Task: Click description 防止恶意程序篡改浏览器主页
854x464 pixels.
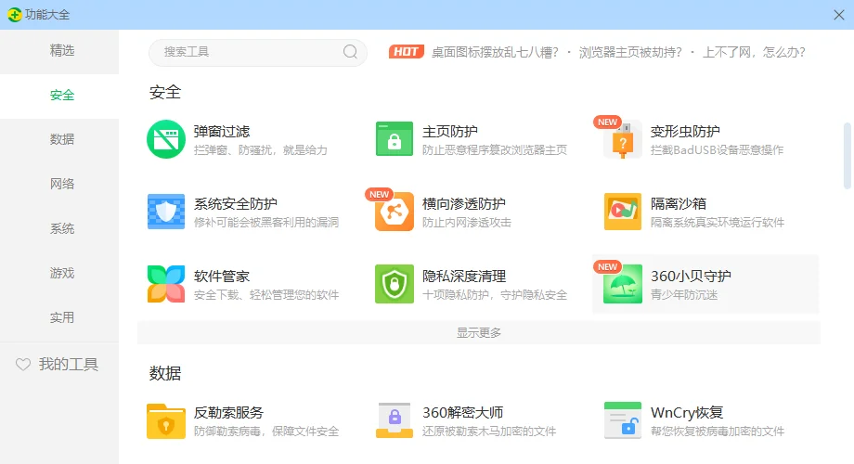Action: click(495, 149)
